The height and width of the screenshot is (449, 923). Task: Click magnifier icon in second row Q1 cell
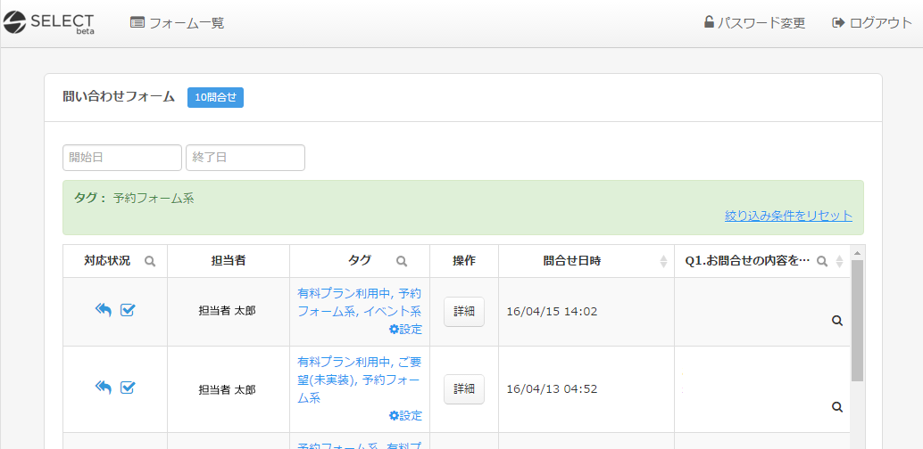837,407
